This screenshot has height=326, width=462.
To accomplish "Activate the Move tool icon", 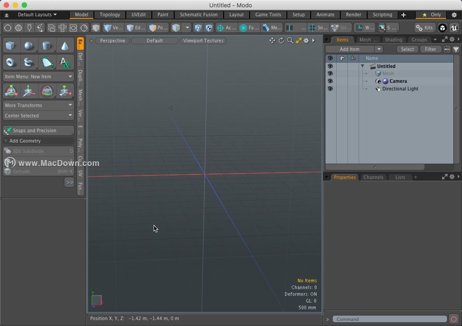I will pos(29,91).
